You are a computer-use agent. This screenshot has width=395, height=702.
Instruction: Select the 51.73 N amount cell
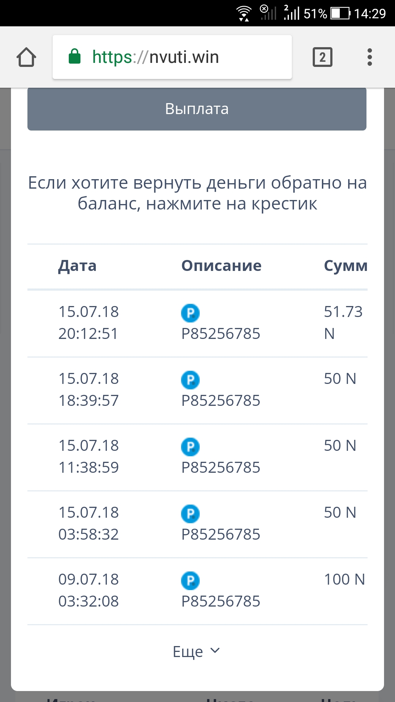[x=343, y=322]
